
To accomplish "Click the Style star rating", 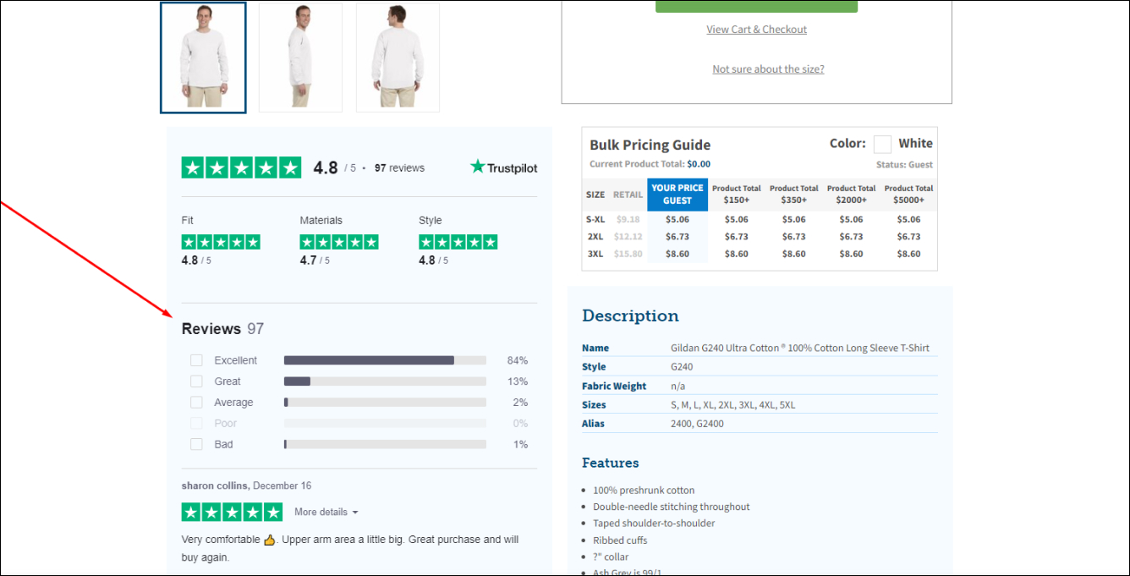I will pyautogui.click(x=458, y=242).
